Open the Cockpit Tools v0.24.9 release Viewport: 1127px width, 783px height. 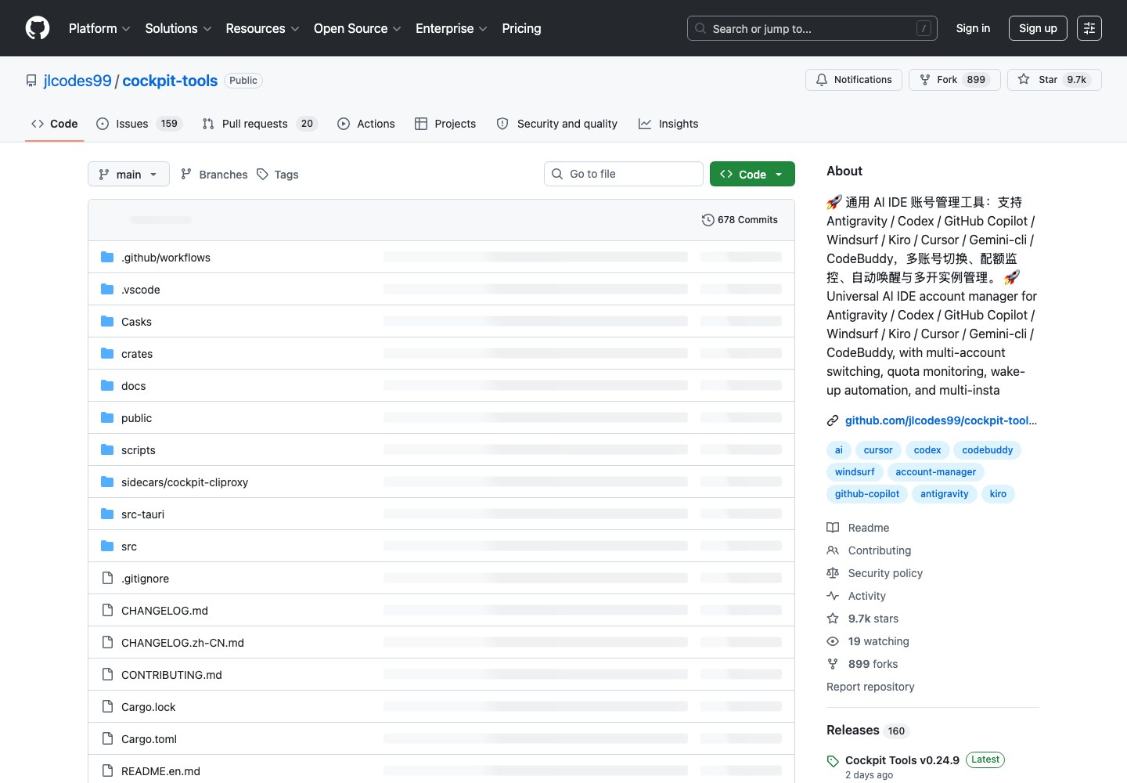coord(902,760)
